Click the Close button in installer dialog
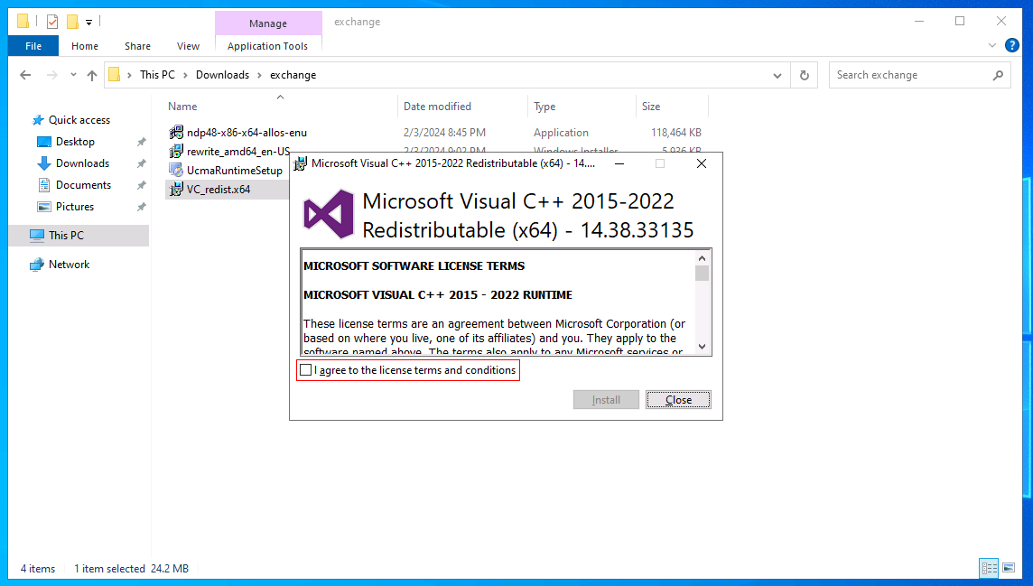 coord(678,400)
